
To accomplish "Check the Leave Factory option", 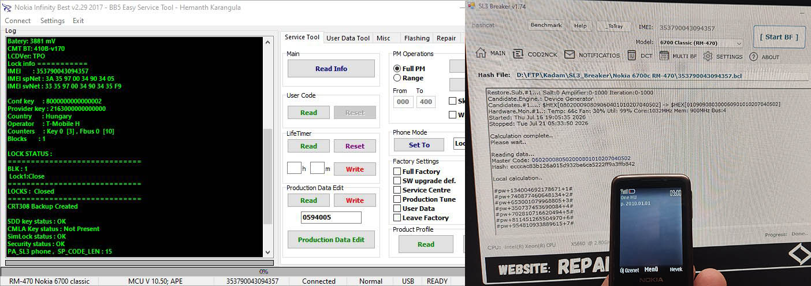I will [397, 218].
